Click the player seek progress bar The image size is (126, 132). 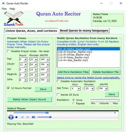tap(63, 113)
